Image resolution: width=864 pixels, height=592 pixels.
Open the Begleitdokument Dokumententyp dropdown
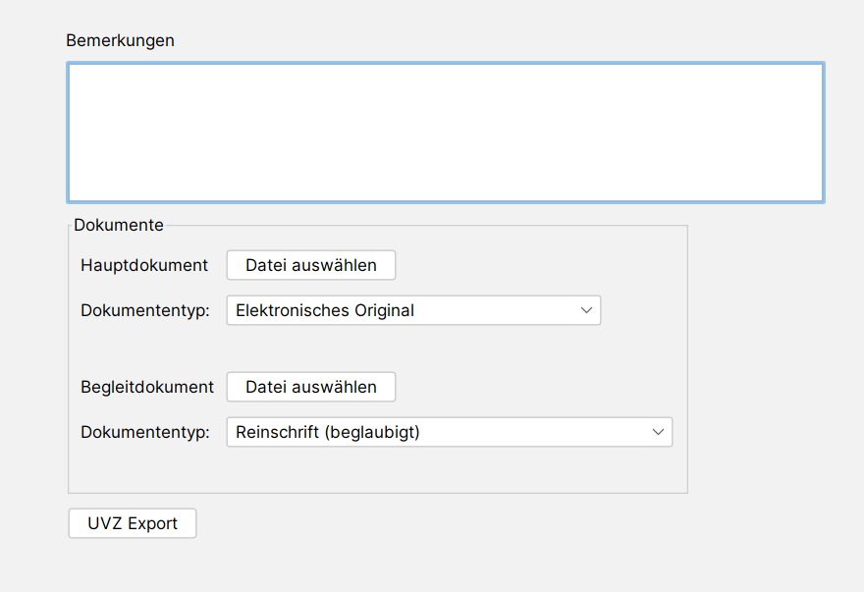click(449, 432)
